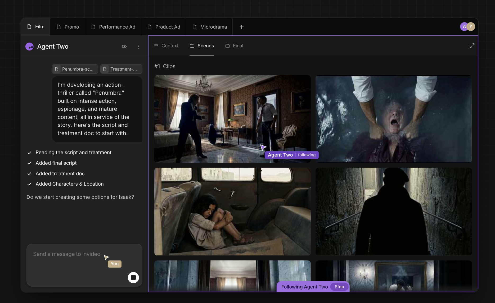The height and width of the screenshot is (303, 495).
Task: Open the partially visible chandelier mirror clip
Action: click(x=394, y=276)
